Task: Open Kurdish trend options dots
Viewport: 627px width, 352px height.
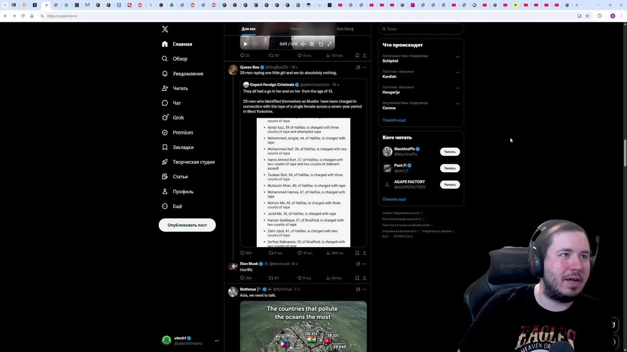Action: [458, 72]
